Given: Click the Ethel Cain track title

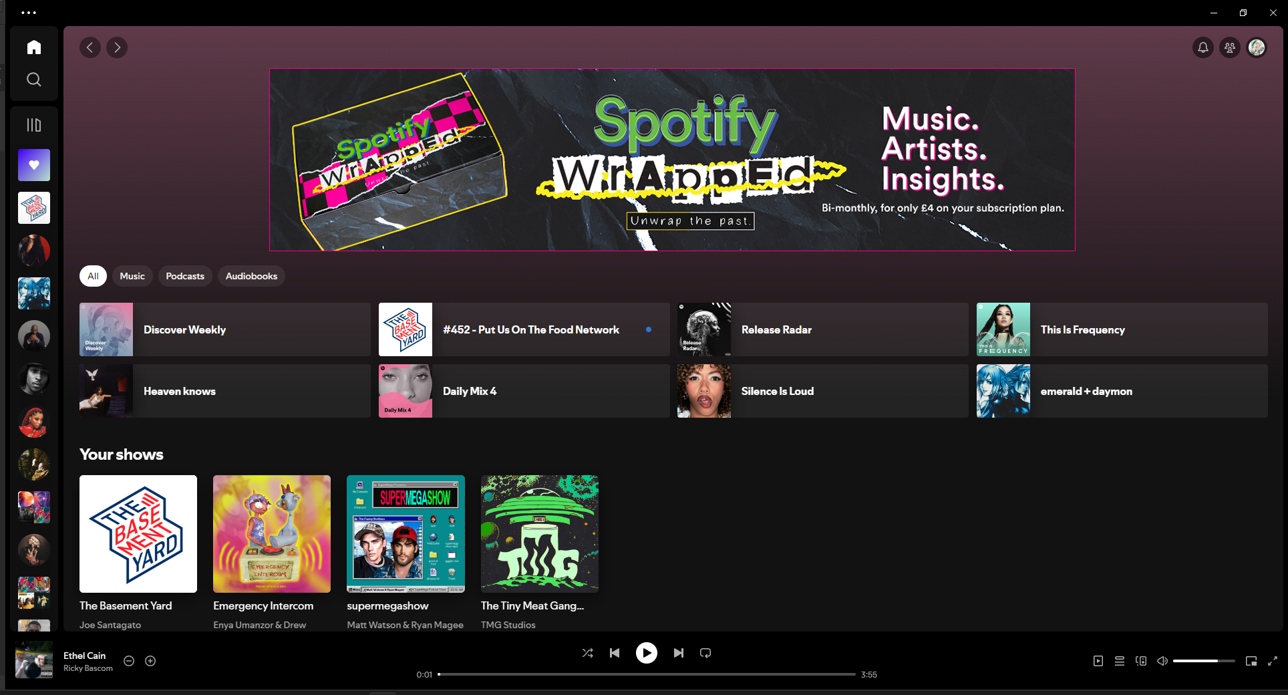Looking at the screenshot, I should [84, 656].
